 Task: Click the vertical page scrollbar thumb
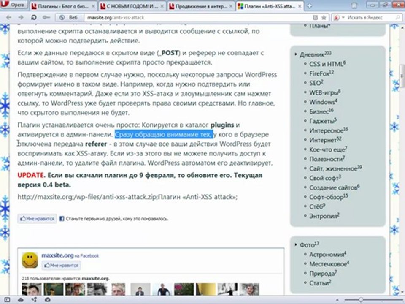(402, 76)
